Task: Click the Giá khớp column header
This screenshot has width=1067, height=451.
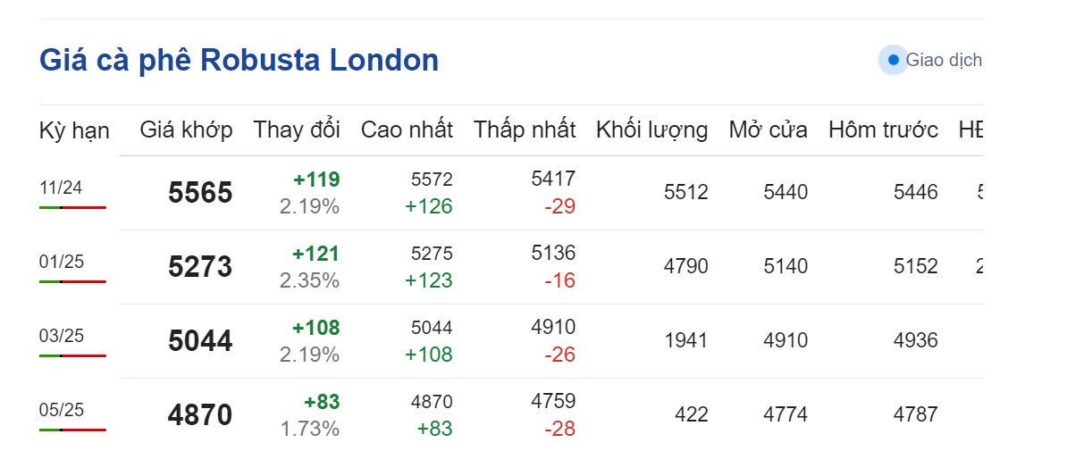Action: [186, 129]
